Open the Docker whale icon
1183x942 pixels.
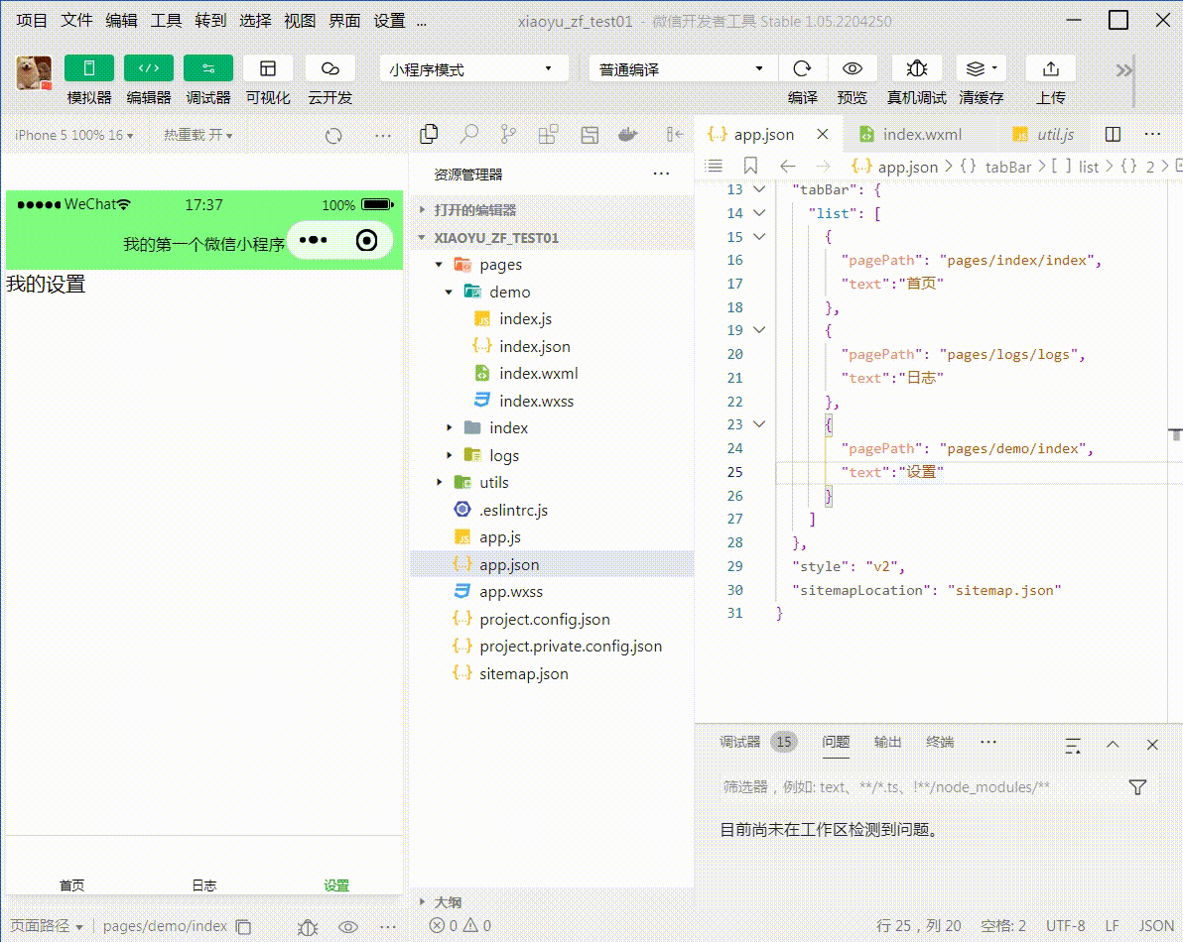pos(627,134)
